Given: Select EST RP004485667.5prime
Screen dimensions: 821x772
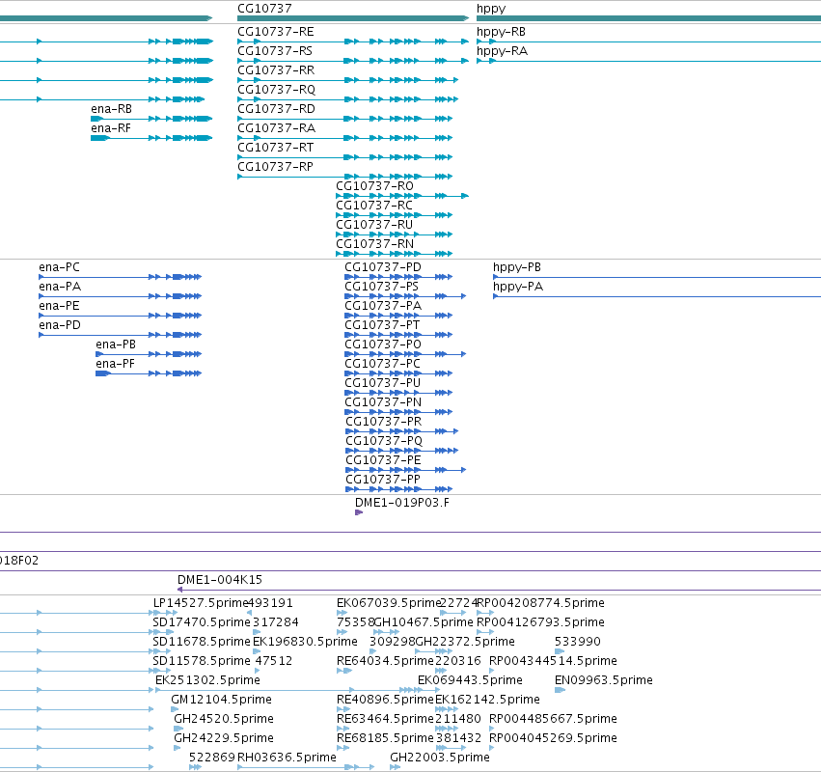Looking at the screenshot, I should click(553, 719).
